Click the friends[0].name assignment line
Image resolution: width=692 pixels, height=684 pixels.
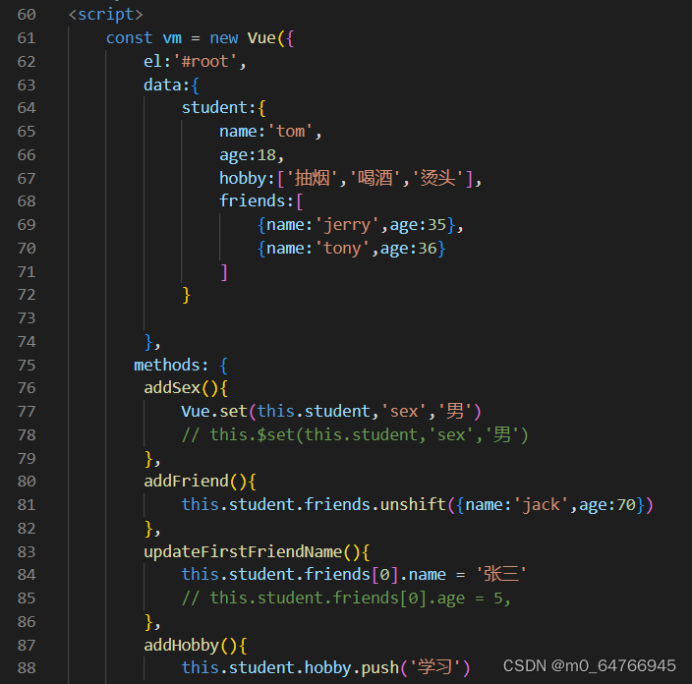pyautogui.click(x=354, y=575)
